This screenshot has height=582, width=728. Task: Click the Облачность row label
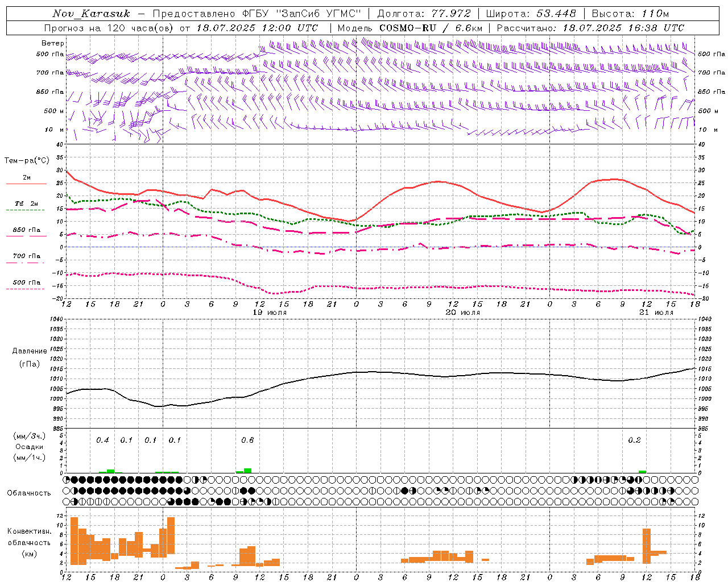[x=29, y=493]
